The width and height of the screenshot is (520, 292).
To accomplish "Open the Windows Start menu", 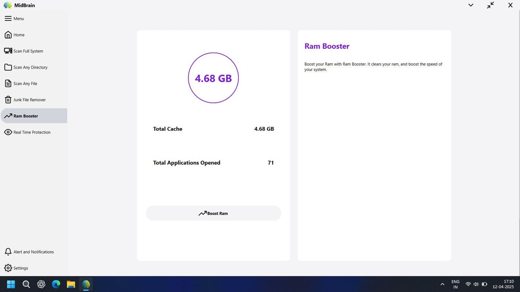I will (x=11, y=284).
